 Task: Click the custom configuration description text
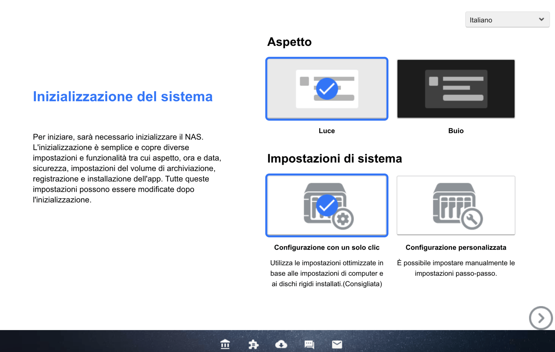coord(456,268)
